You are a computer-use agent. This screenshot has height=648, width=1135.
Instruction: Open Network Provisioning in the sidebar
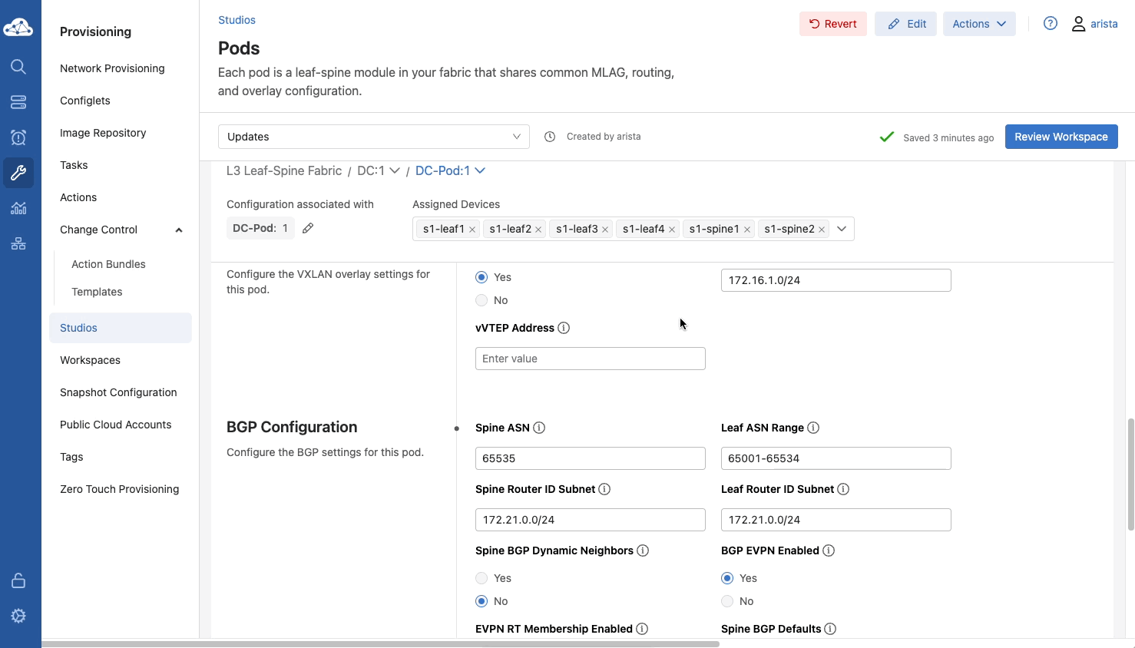(112, 68)
